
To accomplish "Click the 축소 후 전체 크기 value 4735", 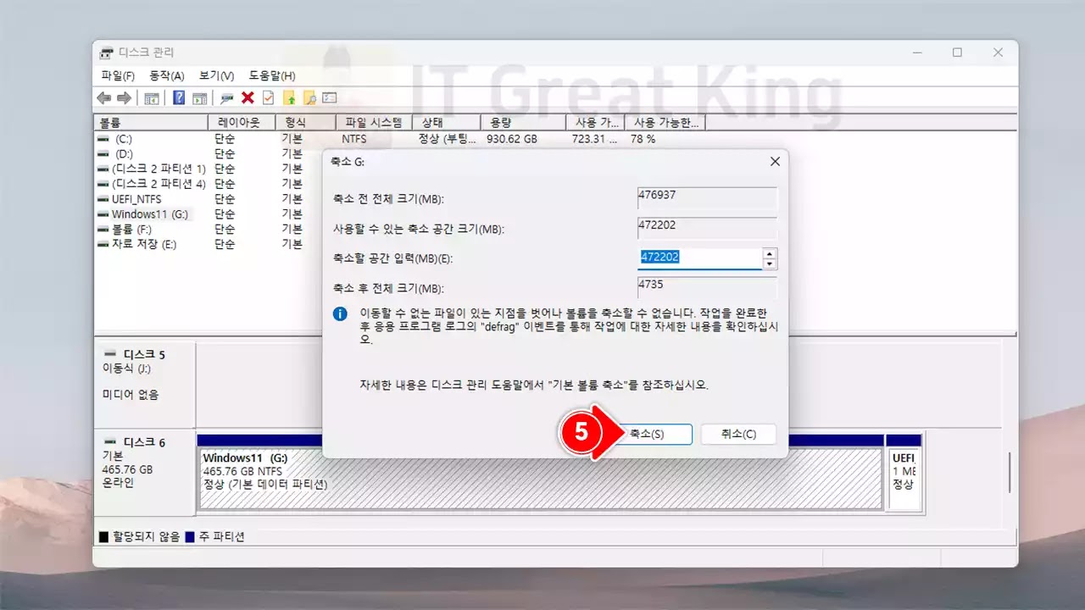I will pos(707,288).
